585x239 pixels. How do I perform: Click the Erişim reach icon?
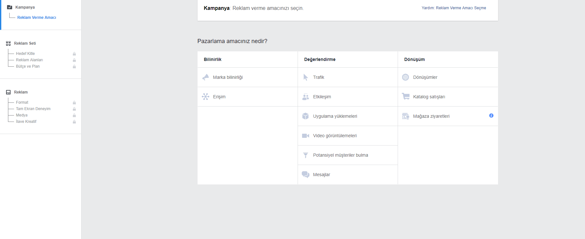[206, 97]
